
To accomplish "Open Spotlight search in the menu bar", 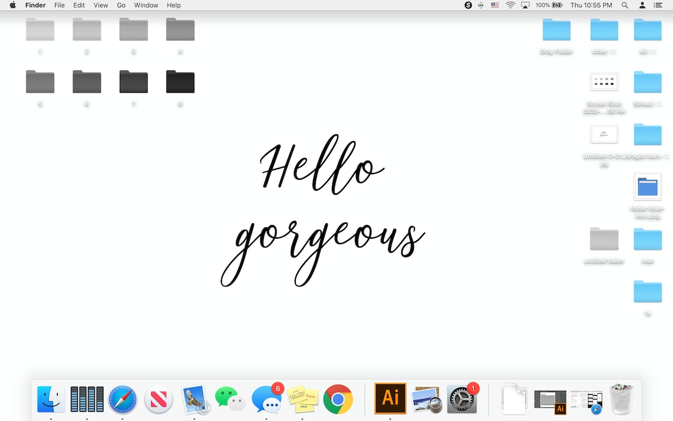I will tap(625, 5).
